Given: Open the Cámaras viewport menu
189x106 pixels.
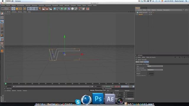Looking at the screenshot, I should point(14,12).
